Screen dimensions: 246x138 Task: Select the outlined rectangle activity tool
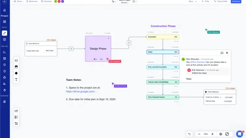[x=16, y=60]
